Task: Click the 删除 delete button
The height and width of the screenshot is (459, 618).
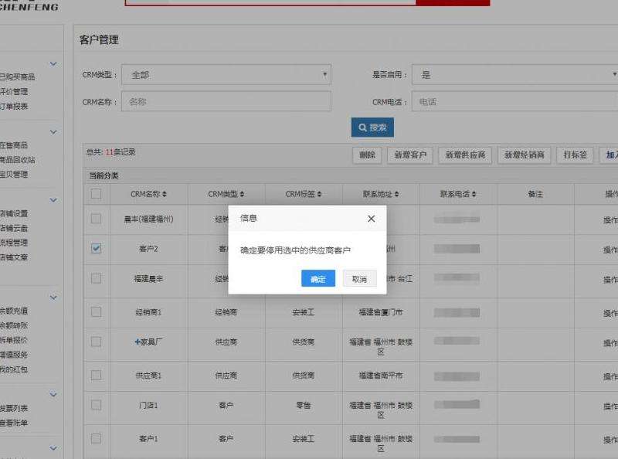Action: tap(367, 155)
